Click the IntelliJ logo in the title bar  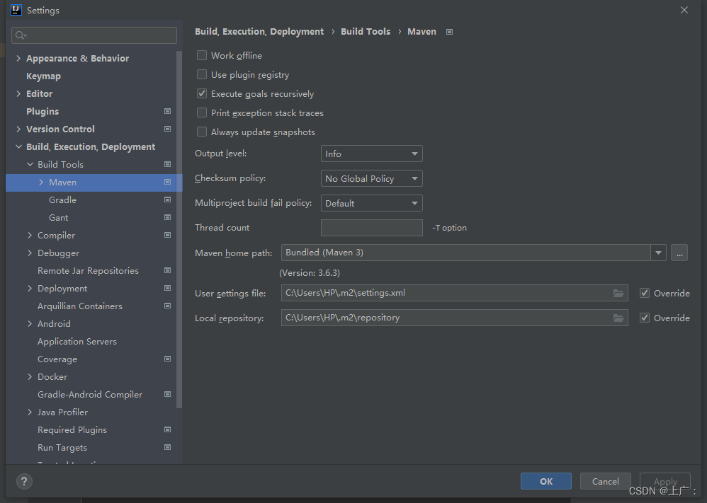click(16, 10)
